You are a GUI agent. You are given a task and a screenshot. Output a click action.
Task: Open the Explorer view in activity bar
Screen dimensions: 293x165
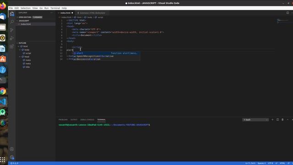12,14
